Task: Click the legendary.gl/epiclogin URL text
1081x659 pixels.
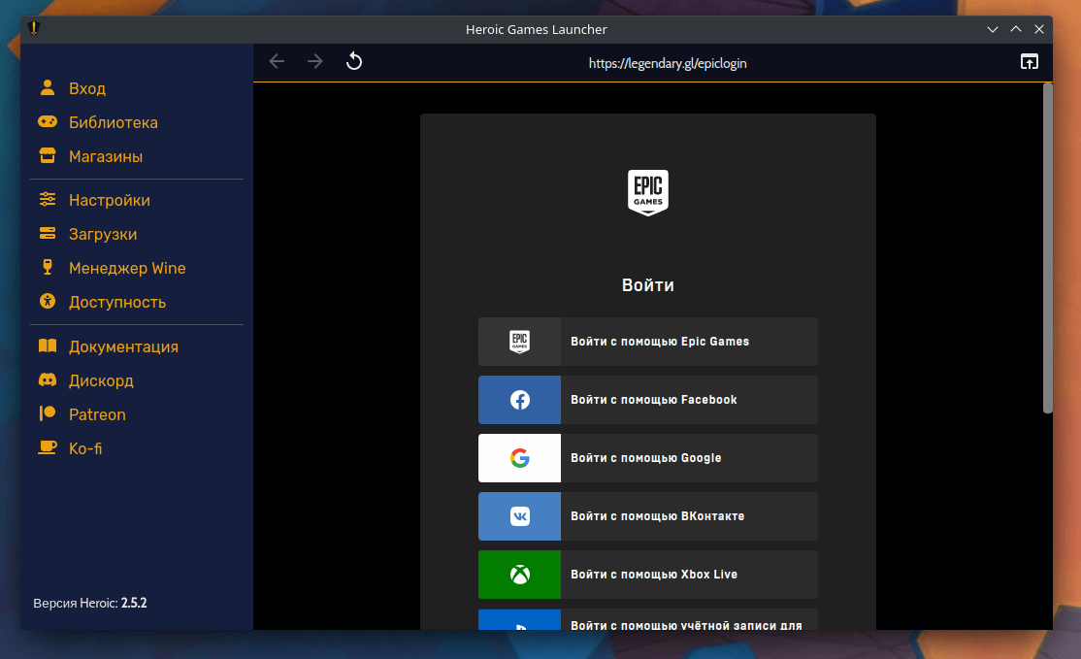Action: click(x=668, y=63)
